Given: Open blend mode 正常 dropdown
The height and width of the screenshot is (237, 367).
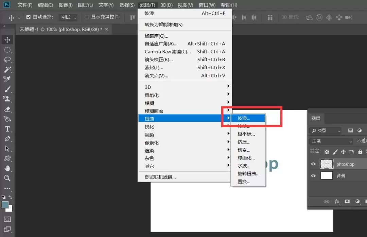Looking at the screenshot, I should tap(332, 141).
